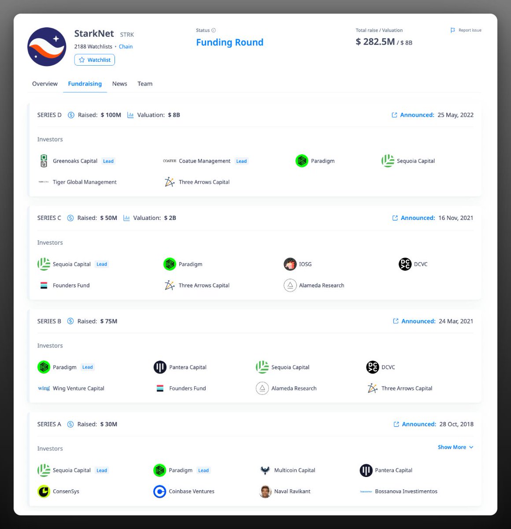Open Coinbase Ventures investor name
Viewport: 511px width, 529px height.
[x=192, y=492]
